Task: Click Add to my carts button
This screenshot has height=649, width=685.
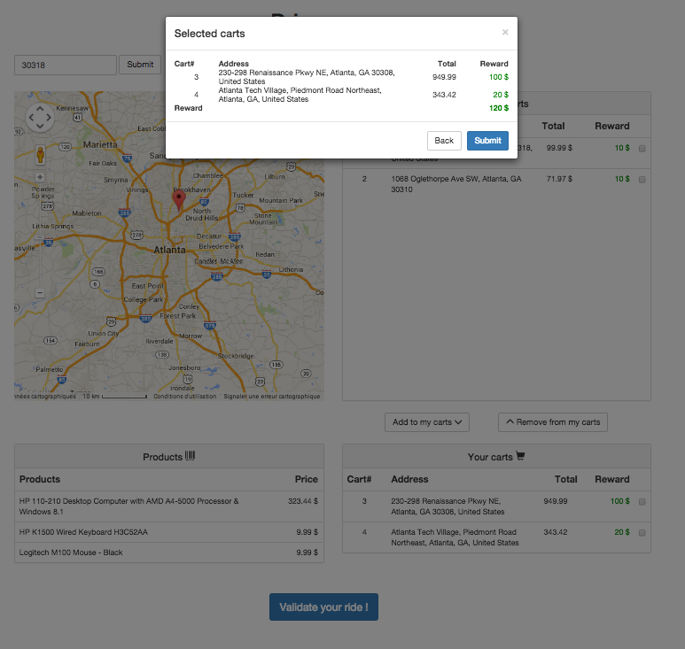Action: pos(427,422)
